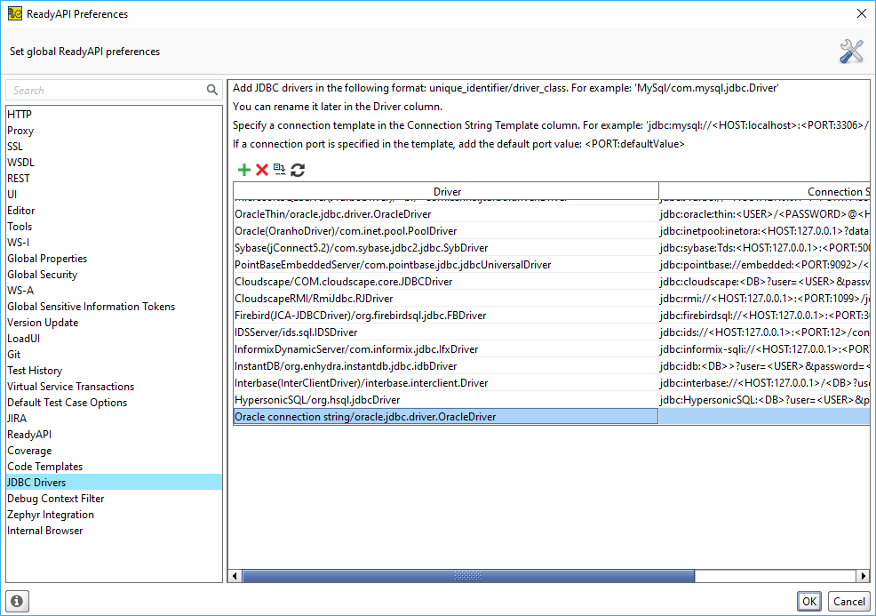Reload the drivers list with the refresh icon
The image size is (876, 616).
coord(298,170)
